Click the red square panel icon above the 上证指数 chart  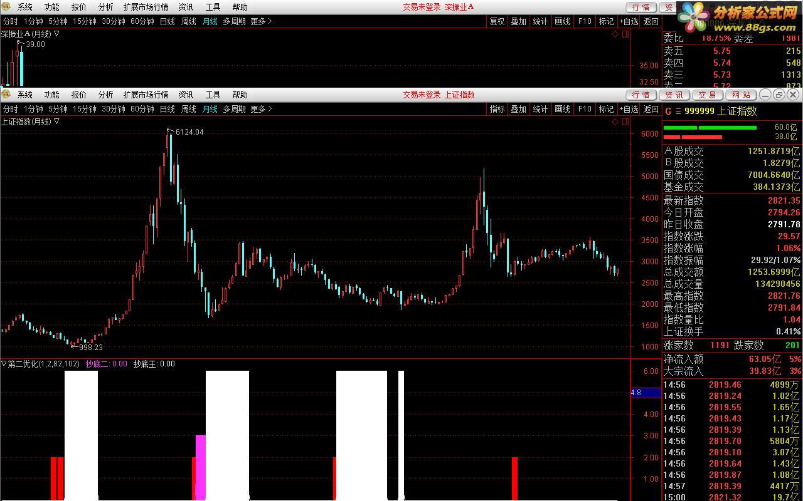pyautogui.click(x=625, y=122)
